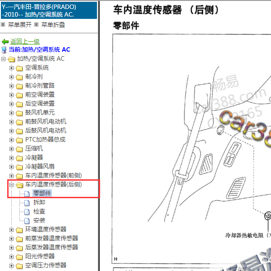Expand the 阳光传感器 tree node

[x=11, y=257]
